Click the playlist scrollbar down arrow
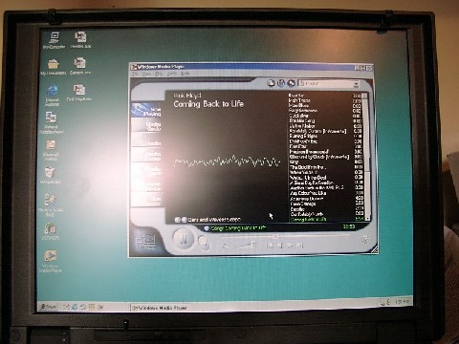459x344 pixels. 367,218
